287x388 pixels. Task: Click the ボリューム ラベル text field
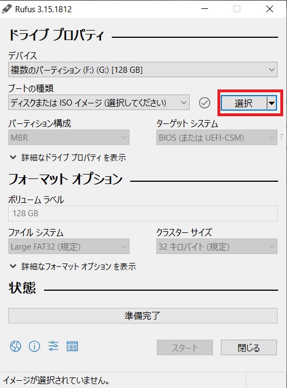[143, 213]
